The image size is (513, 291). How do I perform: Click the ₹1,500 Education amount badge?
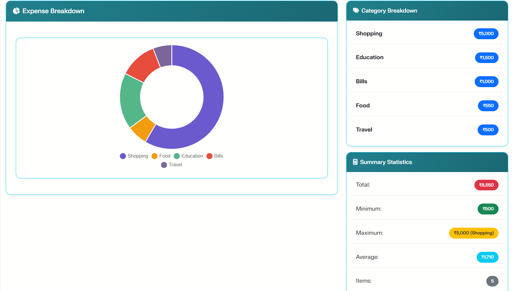pos(486,58)
